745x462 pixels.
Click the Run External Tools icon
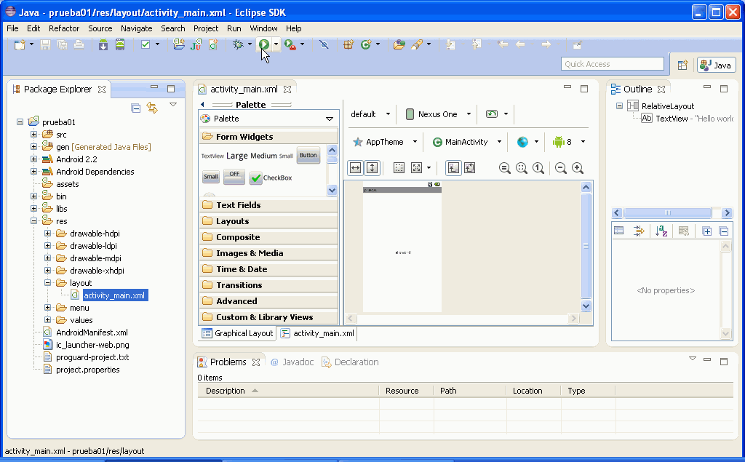[290, 44]
